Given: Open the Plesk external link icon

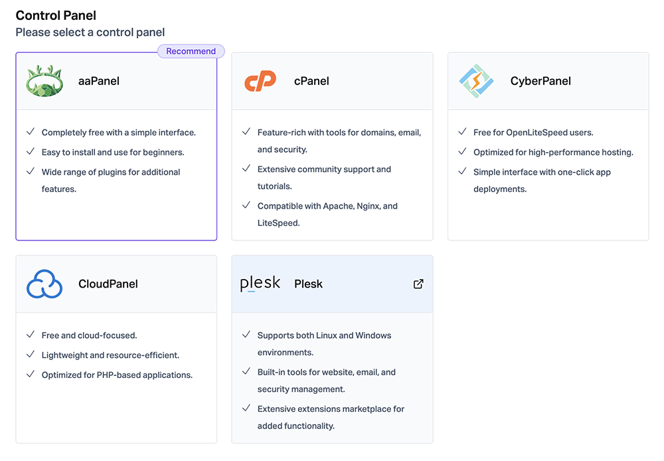Looking at the screenshot, I should [x=418, y=284].
